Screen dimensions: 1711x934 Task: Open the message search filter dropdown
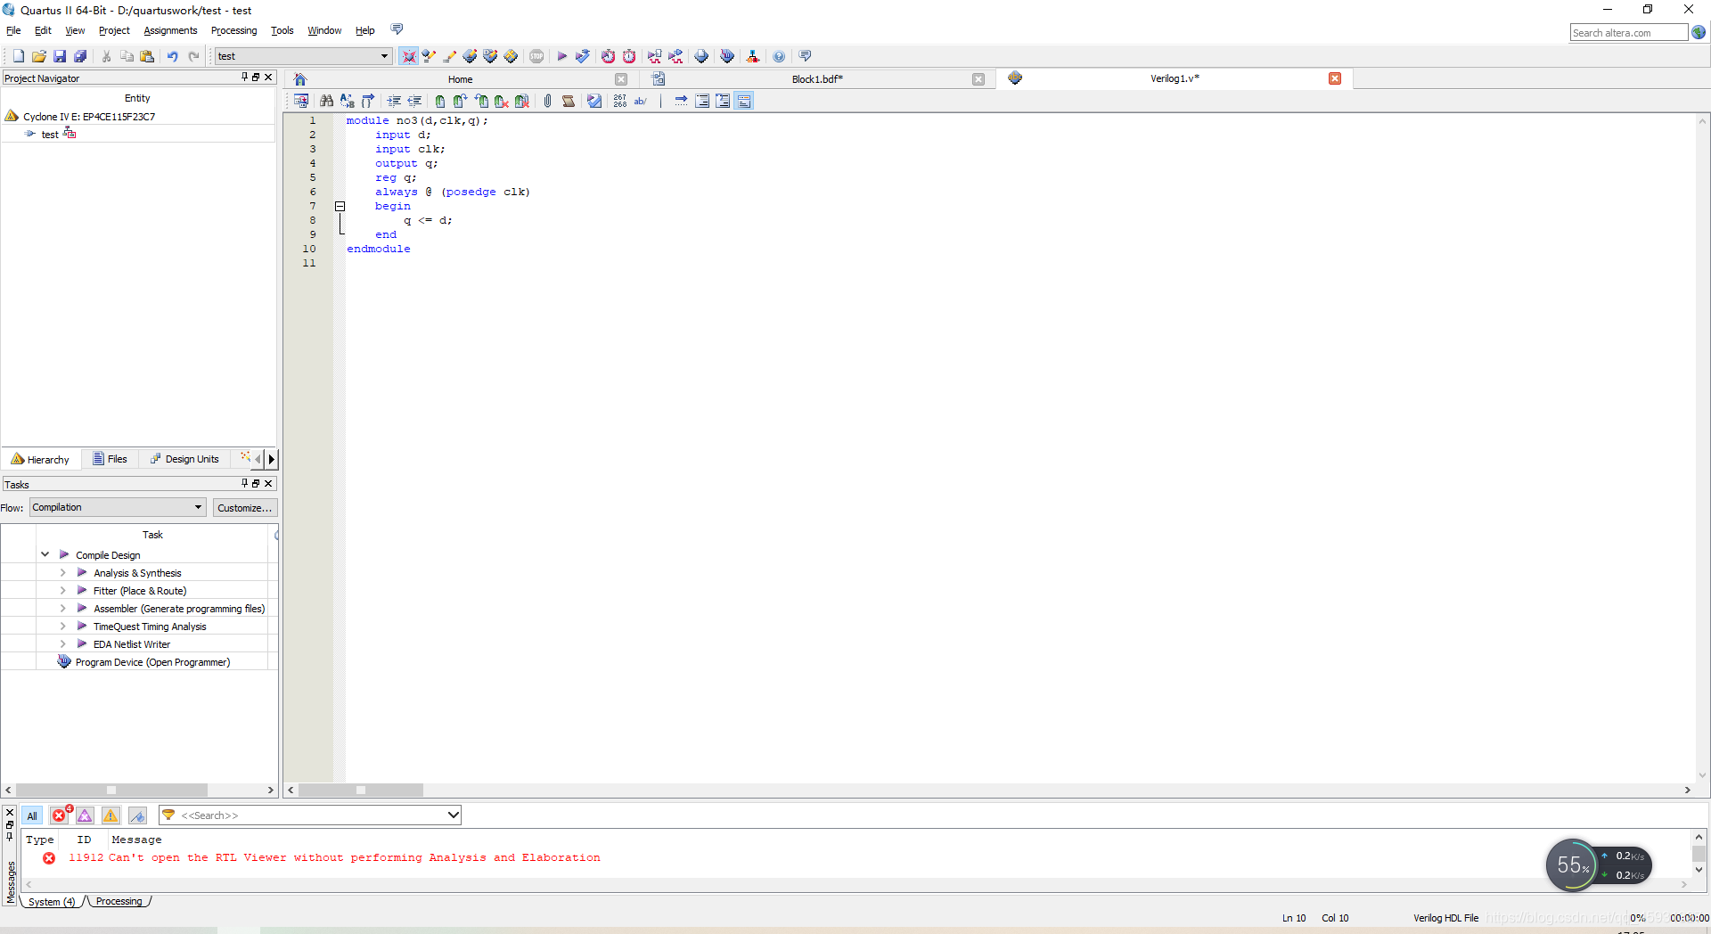tap(453, 815)
